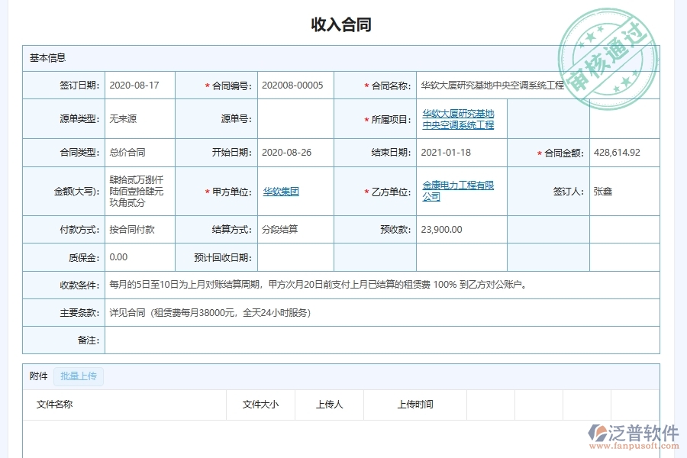Viewport: 687px width, 458px height.
Task: Click the 预计回收日期 empty field
Action: pyautogui.click(x=294, y=256)
